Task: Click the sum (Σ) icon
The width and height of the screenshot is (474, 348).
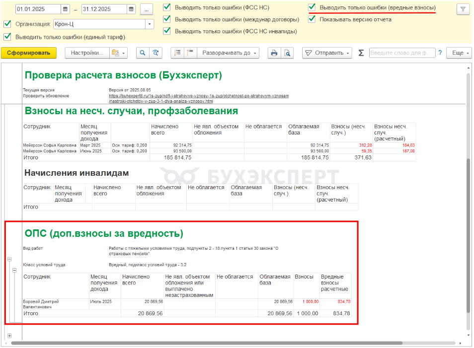Action: click(361, 53)
